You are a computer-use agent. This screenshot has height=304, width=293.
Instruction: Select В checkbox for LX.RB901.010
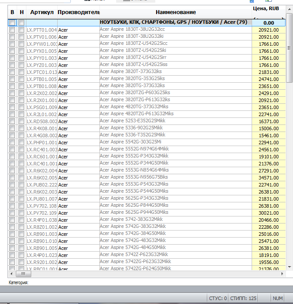coord(12,241)
